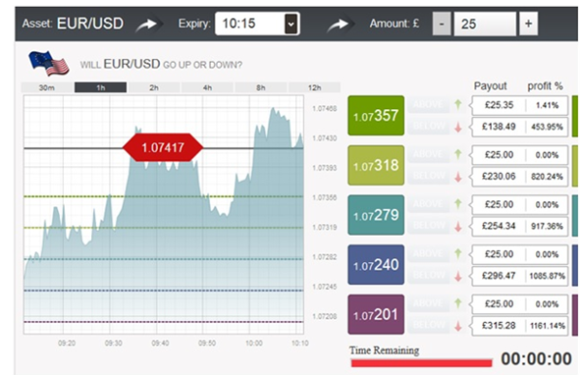Click the red down arrow for 1.07240
Screen dimensions: 581x375
(x=458, y=276)
